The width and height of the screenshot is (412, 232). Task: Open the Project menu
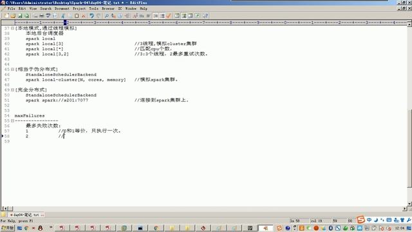tap(79, 8)
